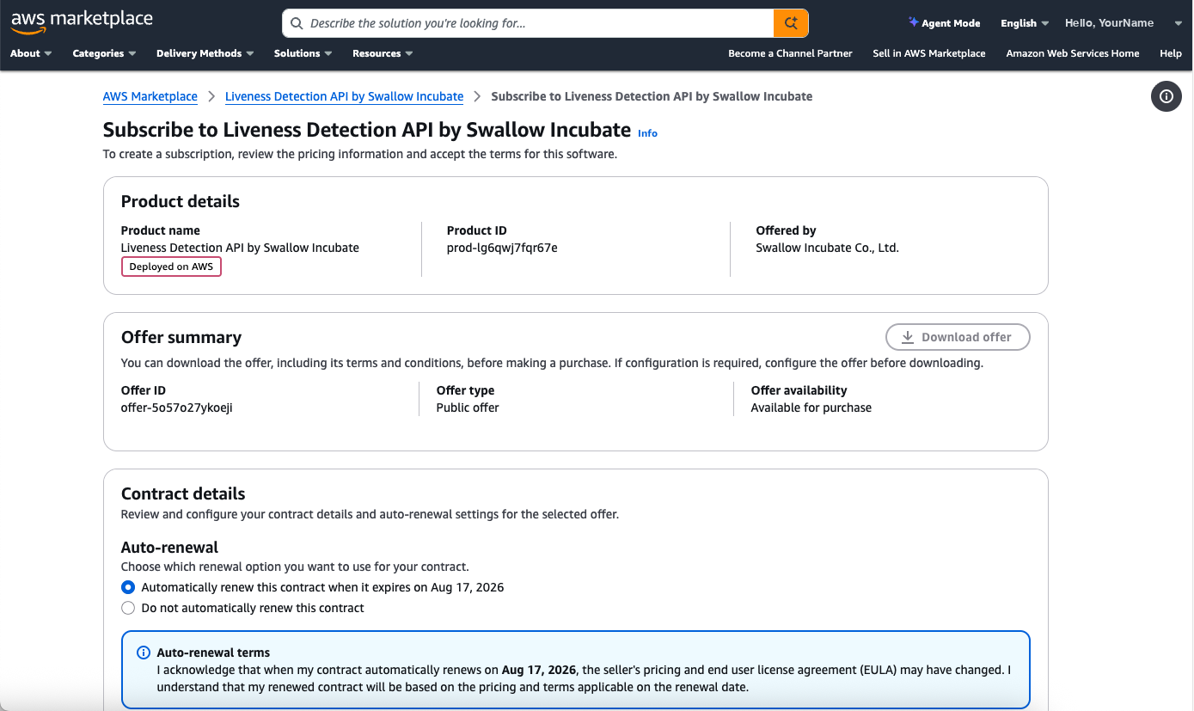Click the download arrow icon on Download offer
Viewport: 1194px width, 711px height.
click(907, 337)
